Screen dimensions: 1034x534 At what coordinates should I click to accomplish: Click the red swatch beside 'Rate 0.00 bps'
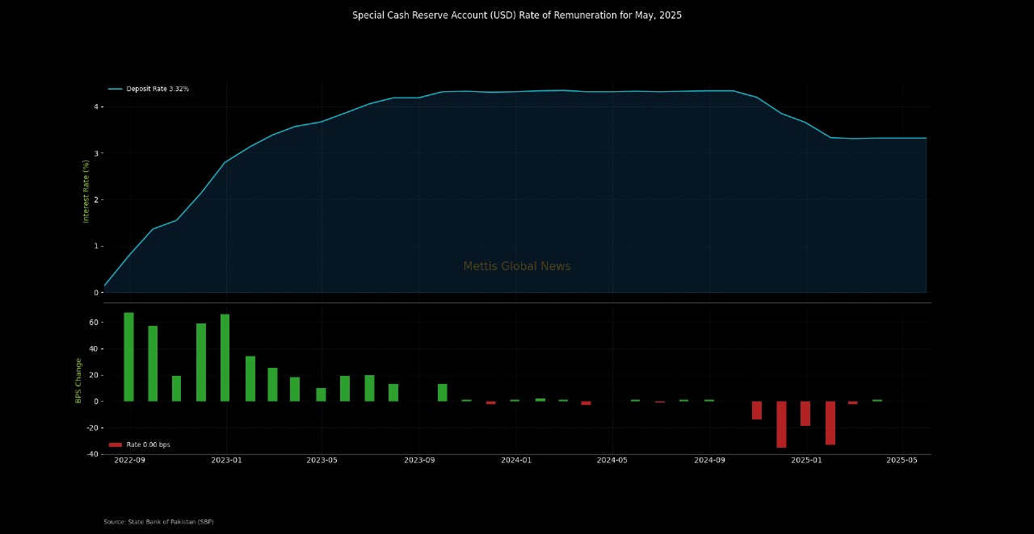coord(116,444)
